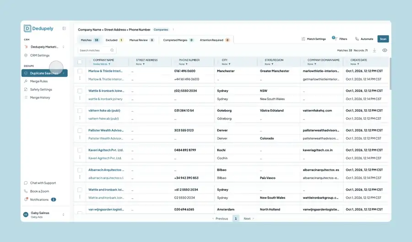
Task: Click the Match Settings sliders icon
Action: click(x=303, y=39)
